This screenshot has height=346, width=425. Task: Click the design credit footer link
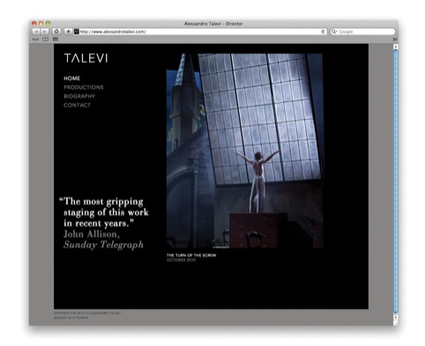pyautogui.click(x=71, y=318)
